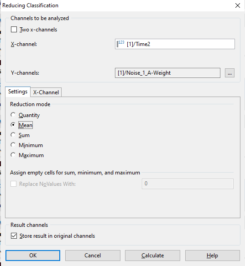
Task: Open Y-channels browse ellipsis button
Action: (x=229, y=73)
